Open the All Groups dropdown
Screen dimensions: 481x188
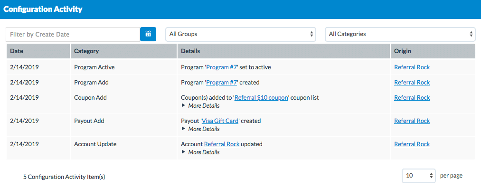241,34
